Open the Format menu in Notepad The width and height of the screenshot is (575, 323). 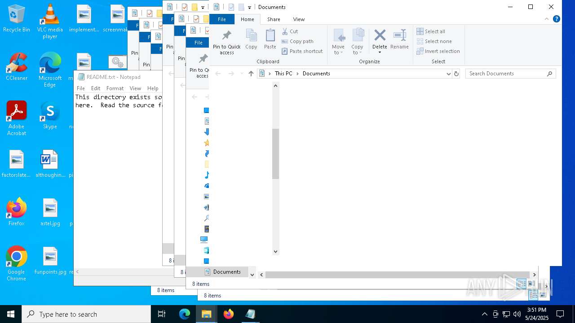pos(115,88)
